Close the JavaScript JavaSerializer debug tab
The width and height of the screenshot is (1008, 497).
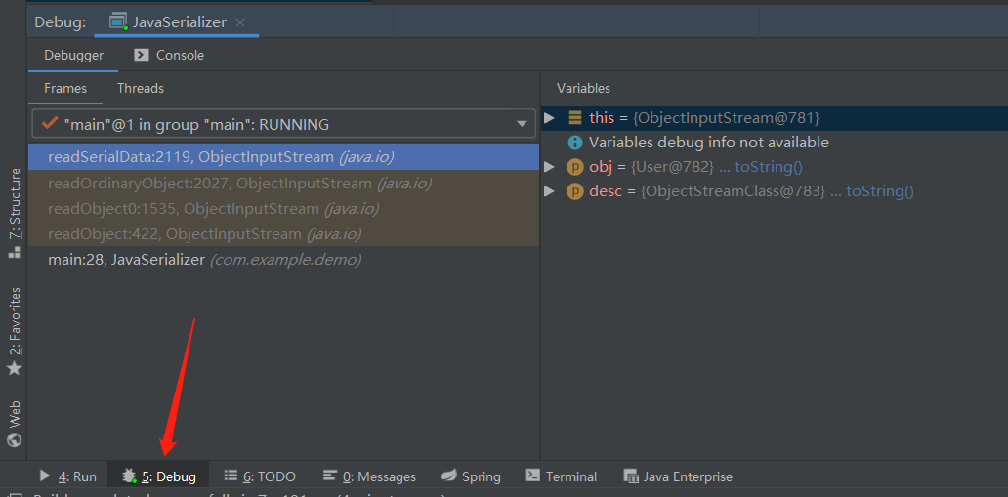(239, 22)
